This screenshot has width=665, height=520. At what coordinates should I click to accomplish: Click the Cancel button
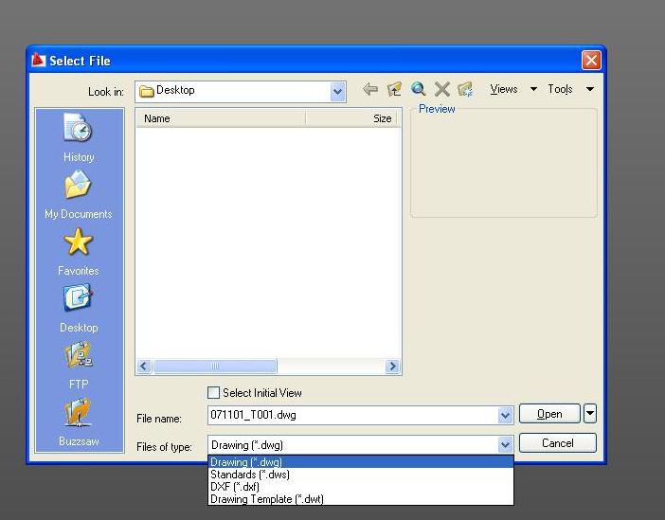[558, 443]
